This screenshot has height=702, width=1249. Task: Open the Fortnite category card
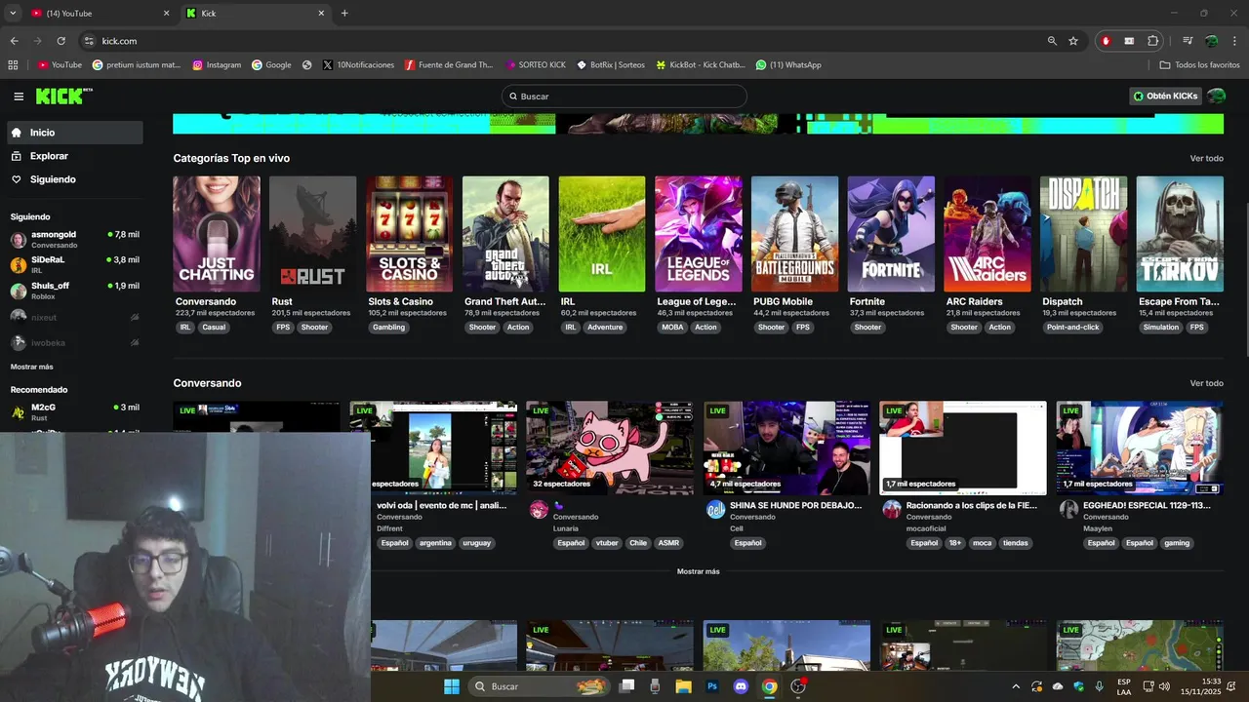point(891,234)
